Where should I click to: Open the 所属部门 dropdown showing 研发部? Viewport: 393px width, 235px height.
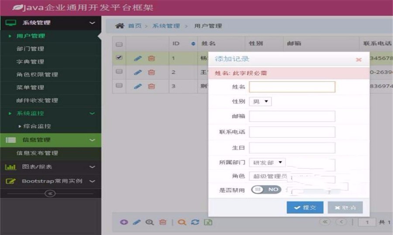tap(267, 163)
